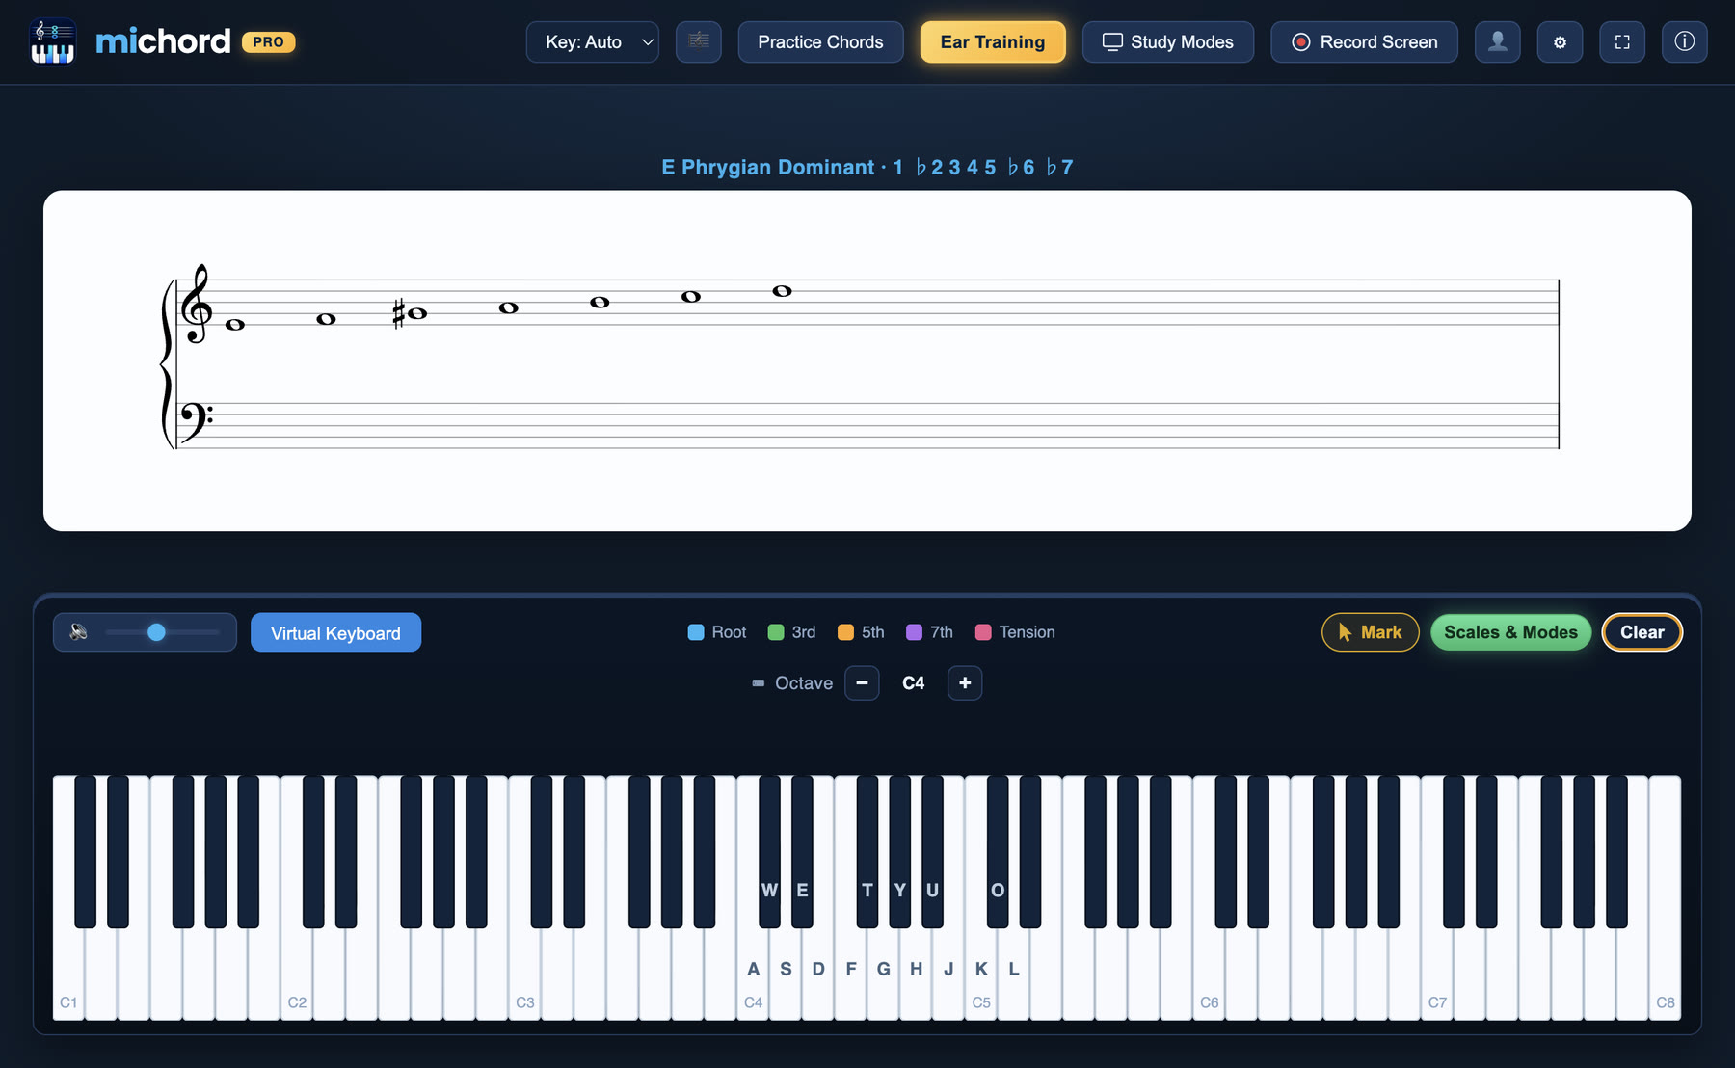The width and height of the screenshot is (1735, 1068).
Task: Play the black key labeled W
Action: 769,853
